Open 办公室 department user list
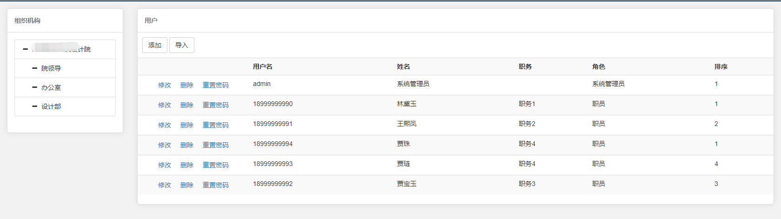The image size is (781, 219). pos(51,87)
